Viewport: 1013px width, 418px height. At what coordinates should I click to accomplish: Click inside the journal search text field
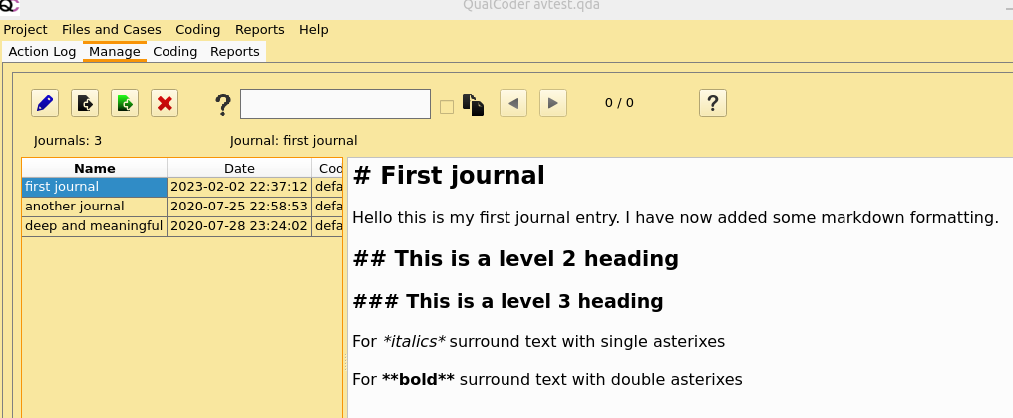335,104
